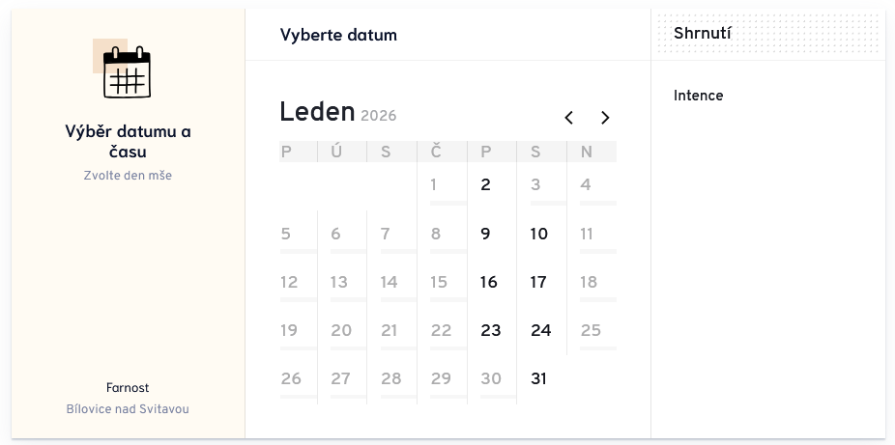895x445 pixels.
Task: Select day 16 of Leden
Action: 488,282
